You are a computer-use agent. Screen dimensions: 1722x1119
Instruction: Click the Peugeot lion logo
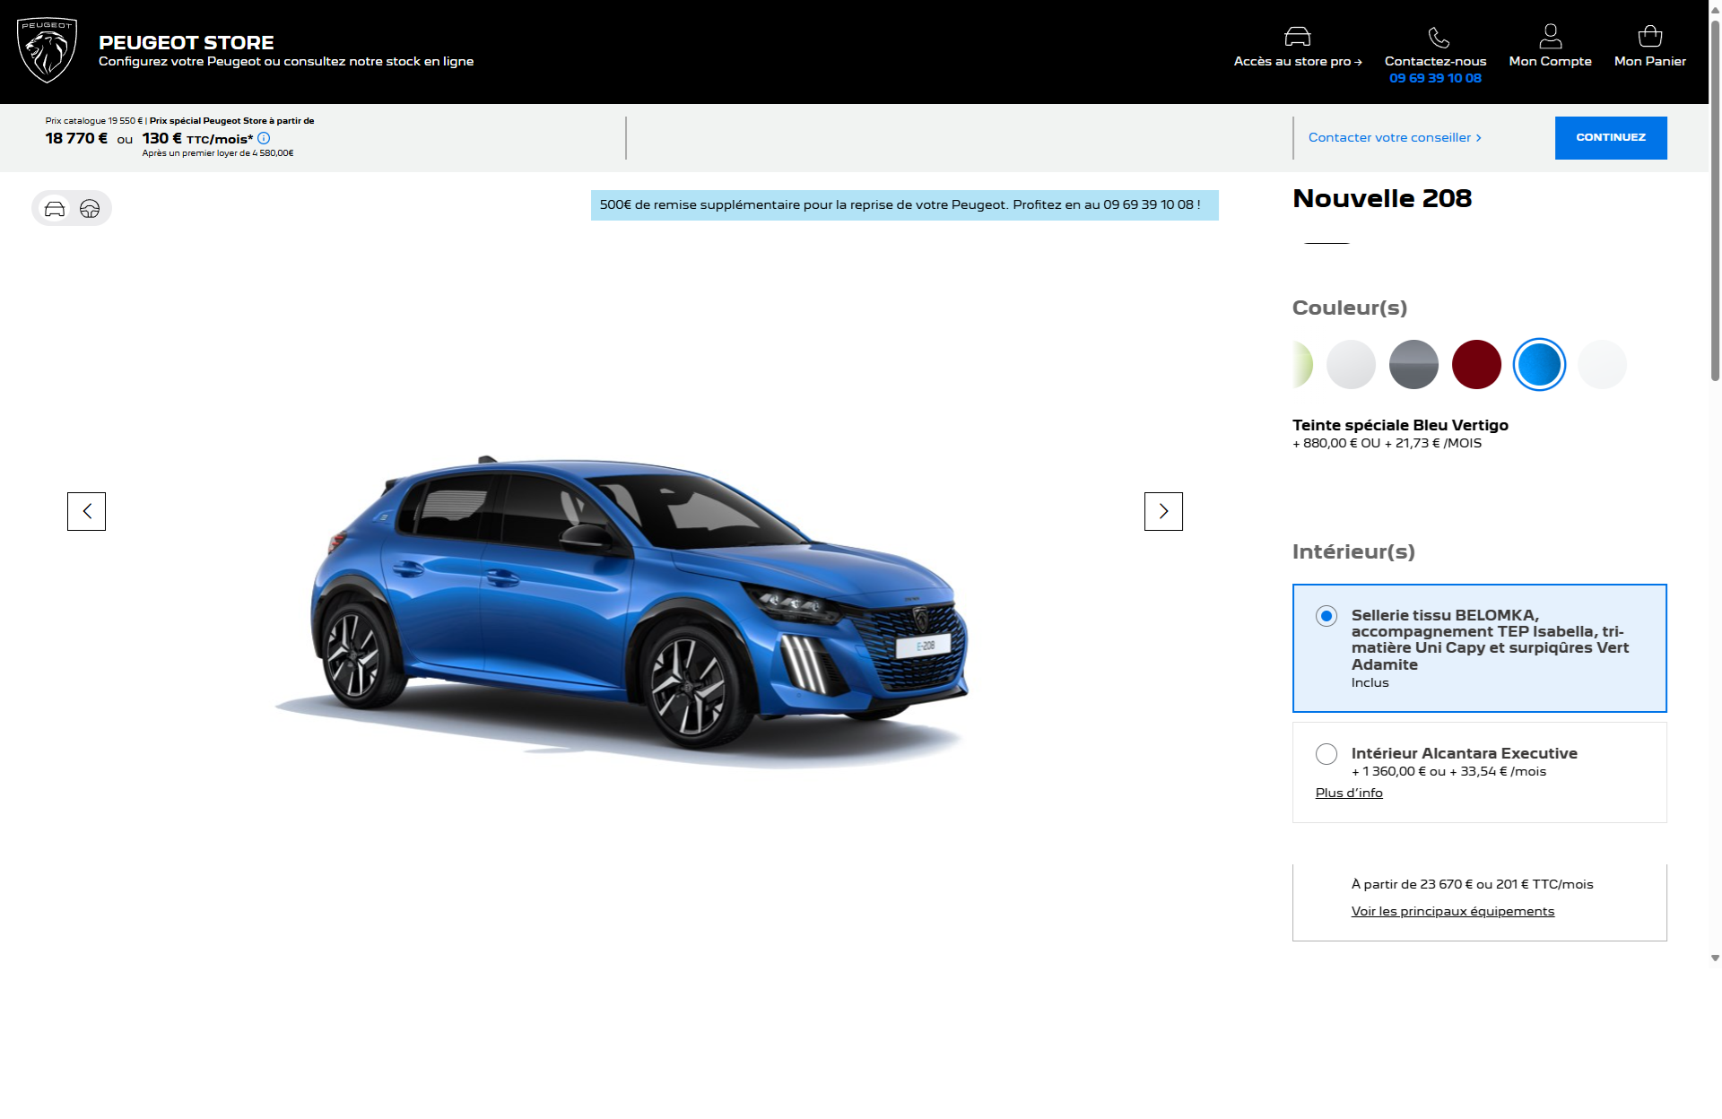[x=47, y=50]
